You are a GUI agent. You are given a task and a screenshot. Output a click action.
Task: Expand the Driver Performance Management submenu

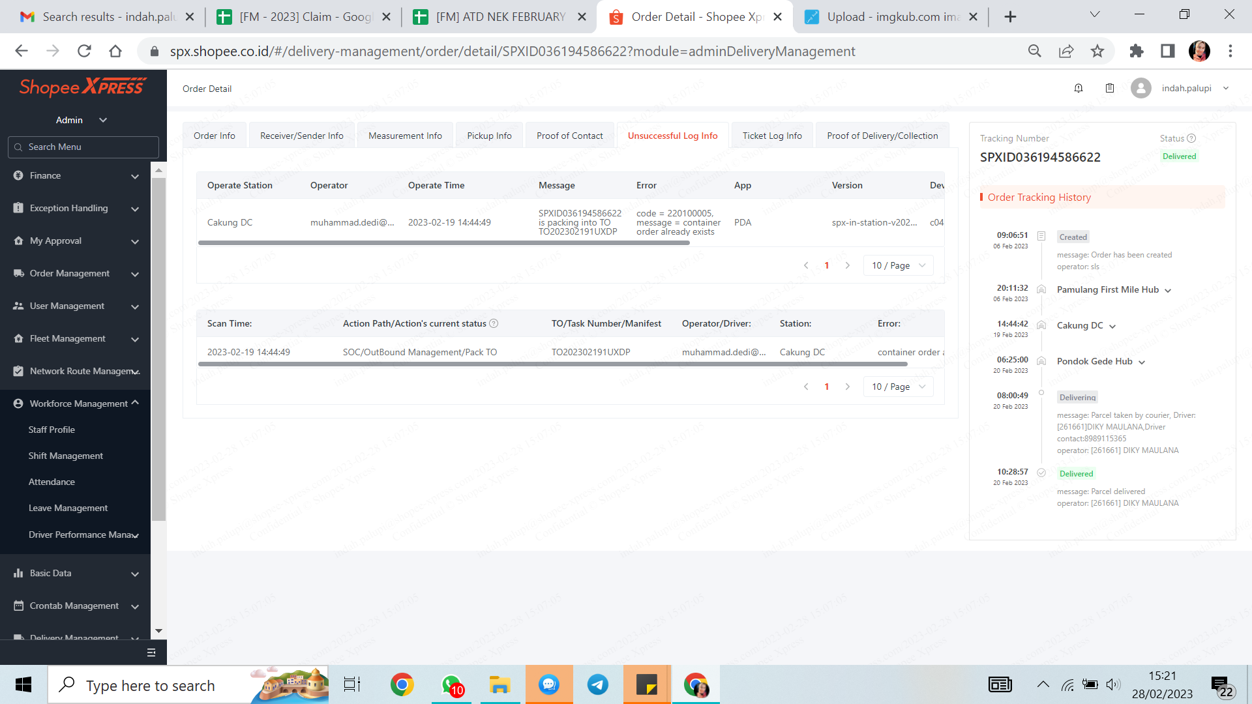pyautogui.click(x=135, y=535)
